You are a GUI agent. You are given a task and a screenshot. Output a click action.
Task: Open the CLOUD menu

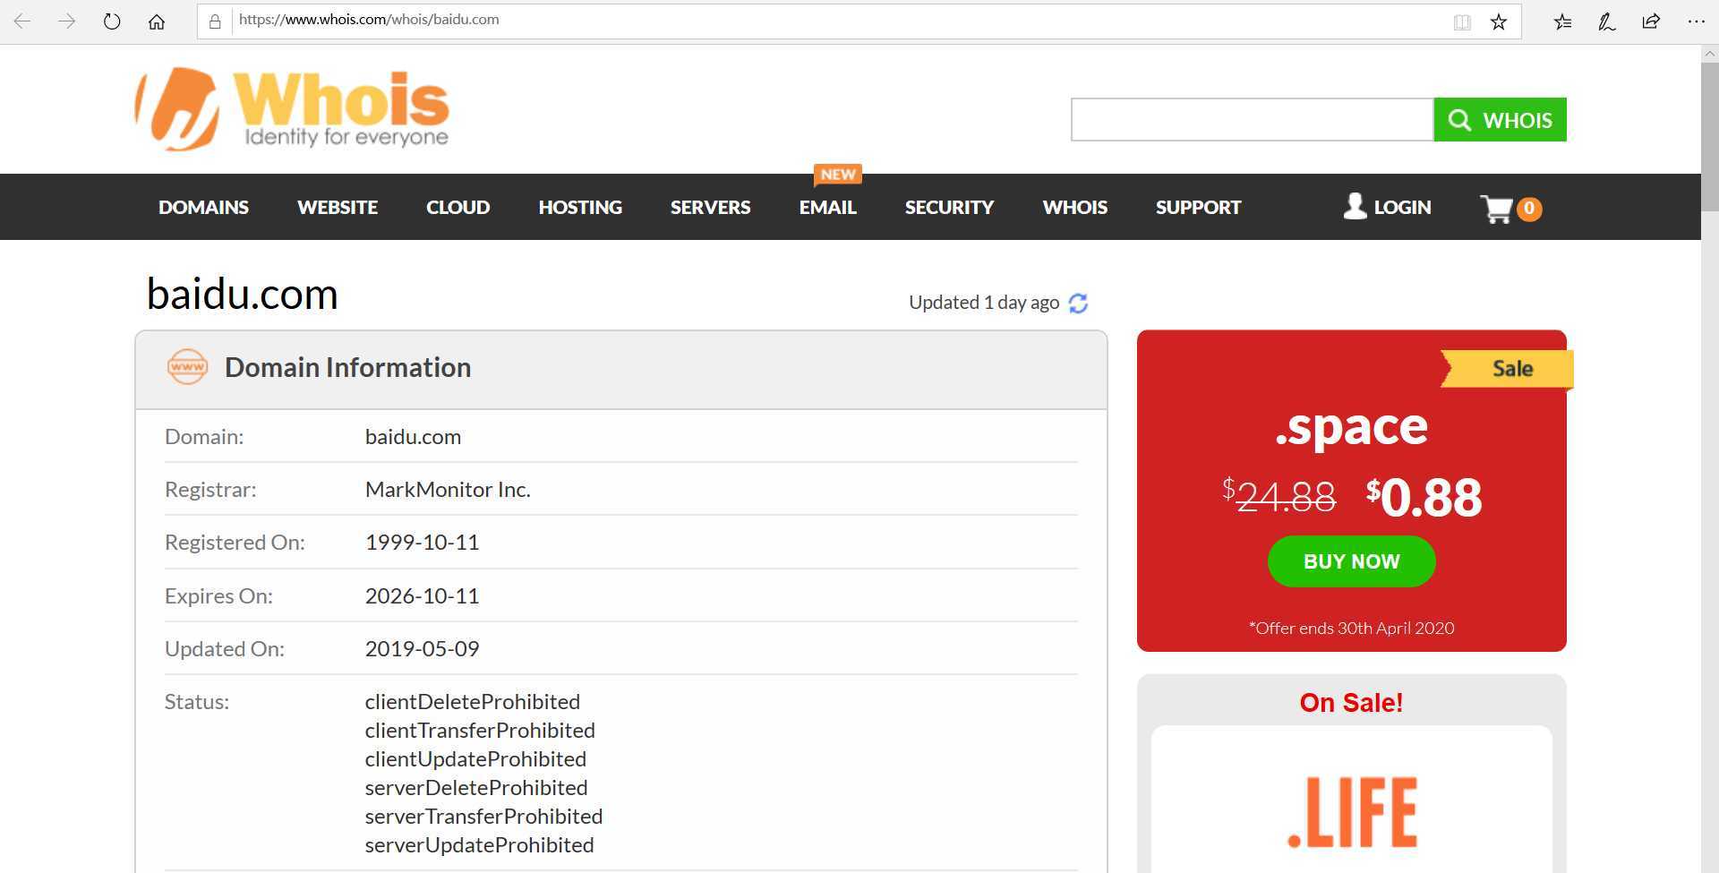(x=458, y=207)
